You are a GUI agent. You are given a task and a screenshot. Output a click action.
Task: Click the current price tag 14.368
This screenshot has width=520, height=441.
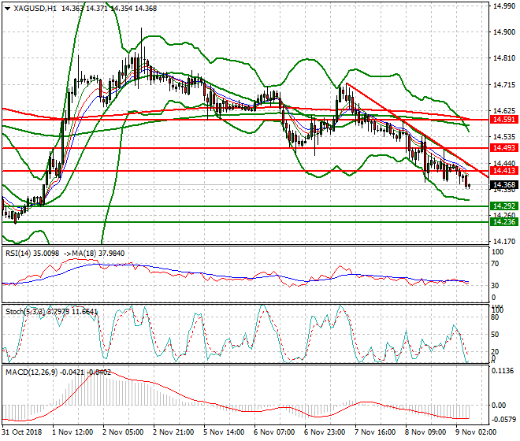[502, 184]
